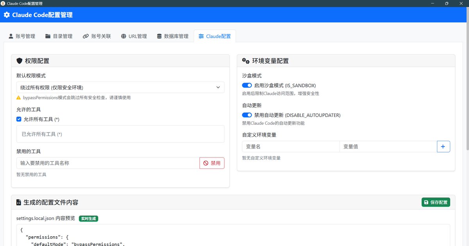The width and height of the screenshot is (469, 246).
Task: Click the "自定义环境变量" label
Action: 260,135
